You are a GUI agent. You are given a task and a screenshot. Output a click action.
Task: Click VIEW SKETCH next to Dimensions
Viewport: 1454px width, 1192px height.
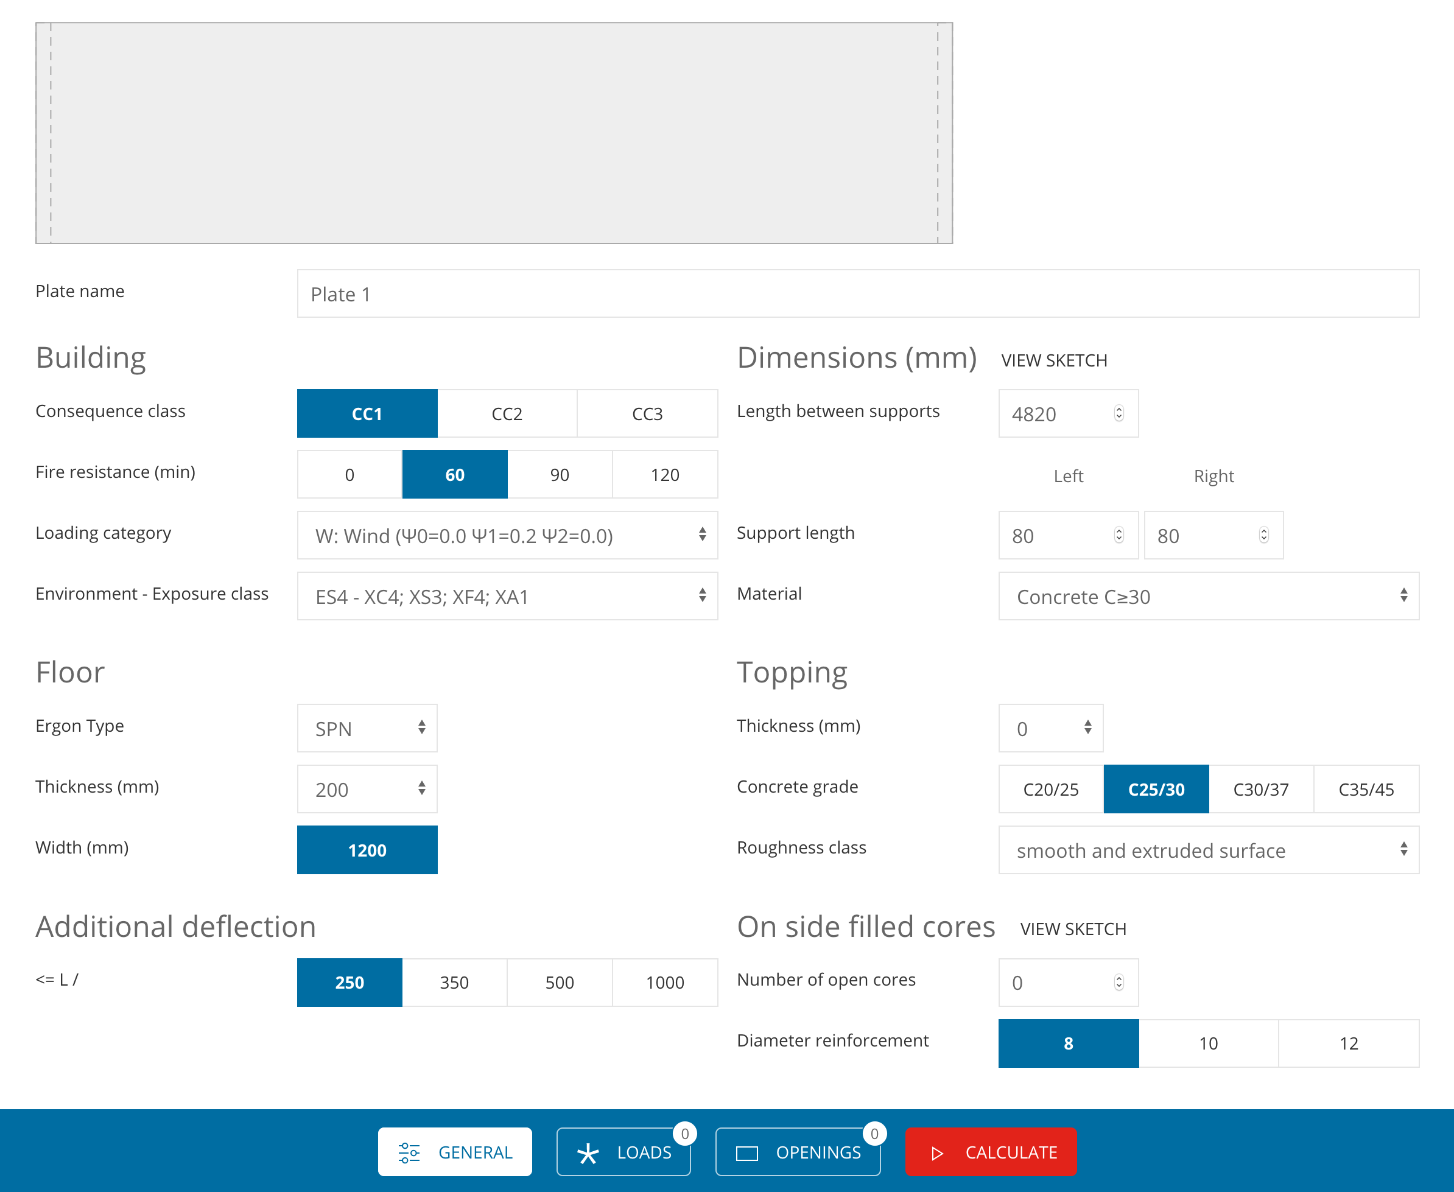(1054, 360)
